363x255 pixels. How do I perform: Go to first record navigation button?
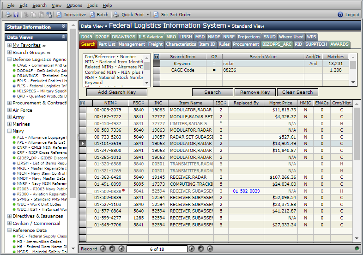point(103,249)
